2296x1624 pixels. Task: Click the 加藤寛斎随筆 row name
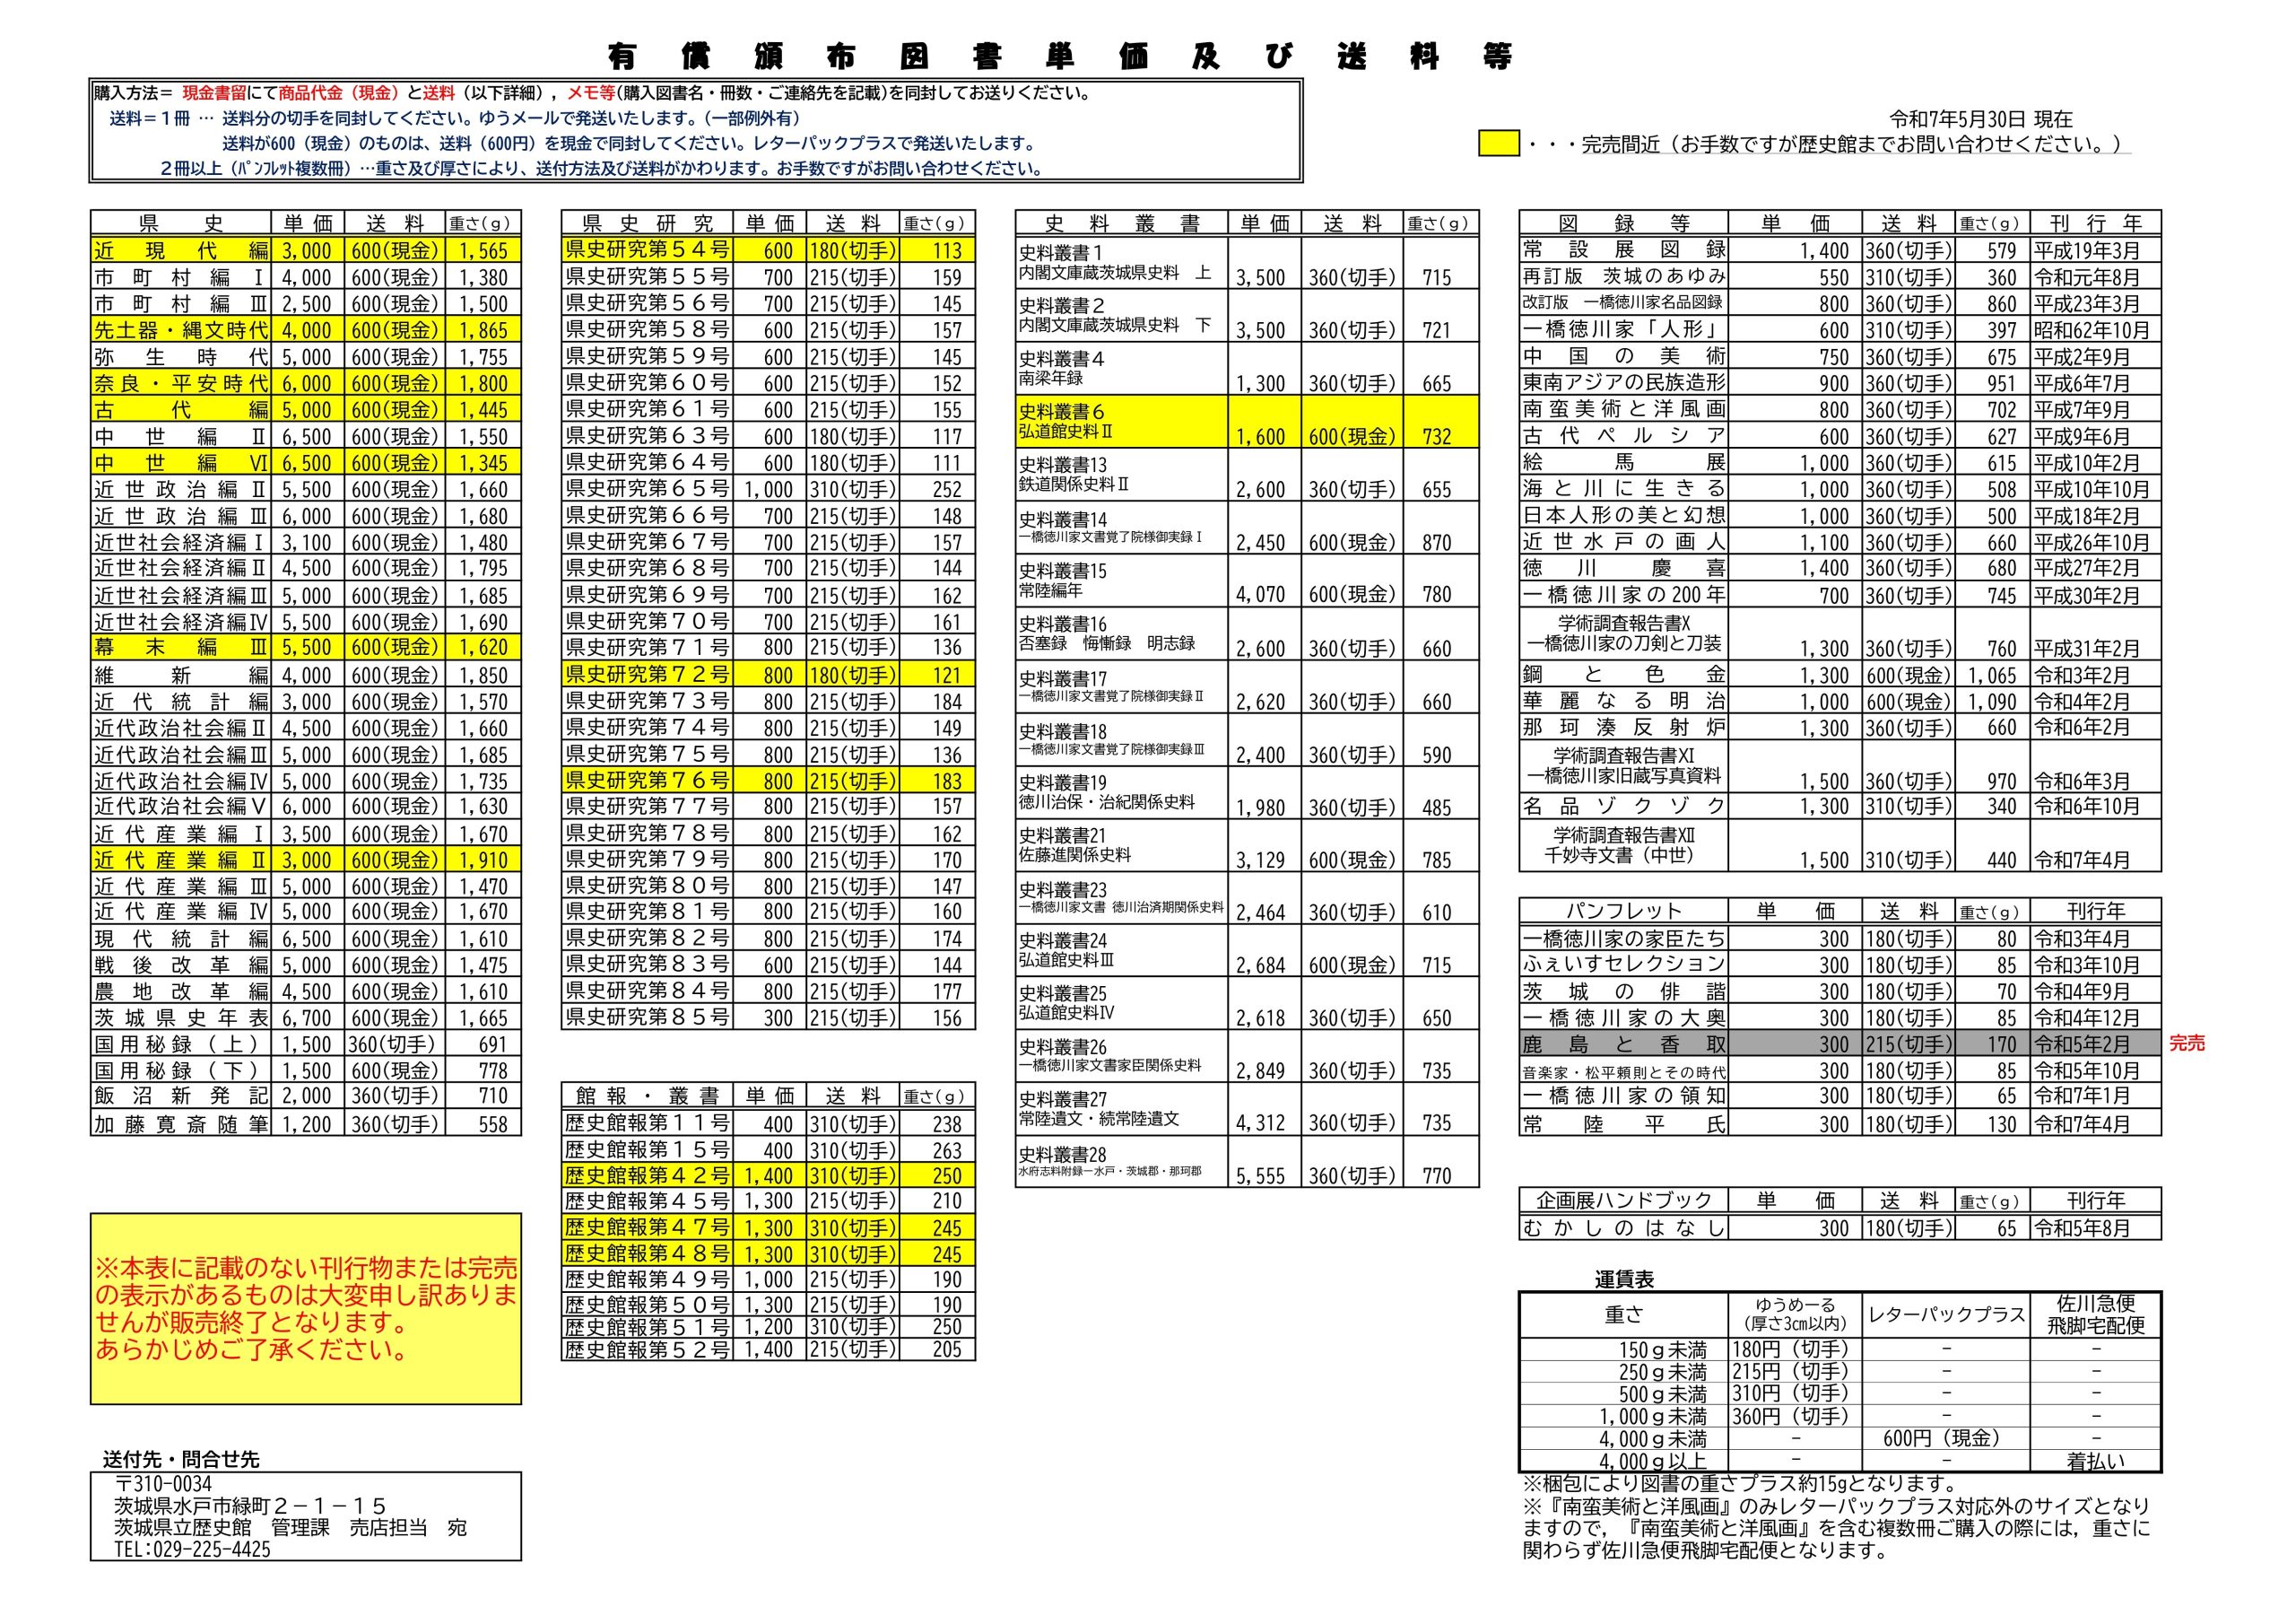pyautogui.click(x=181, y=1123)
